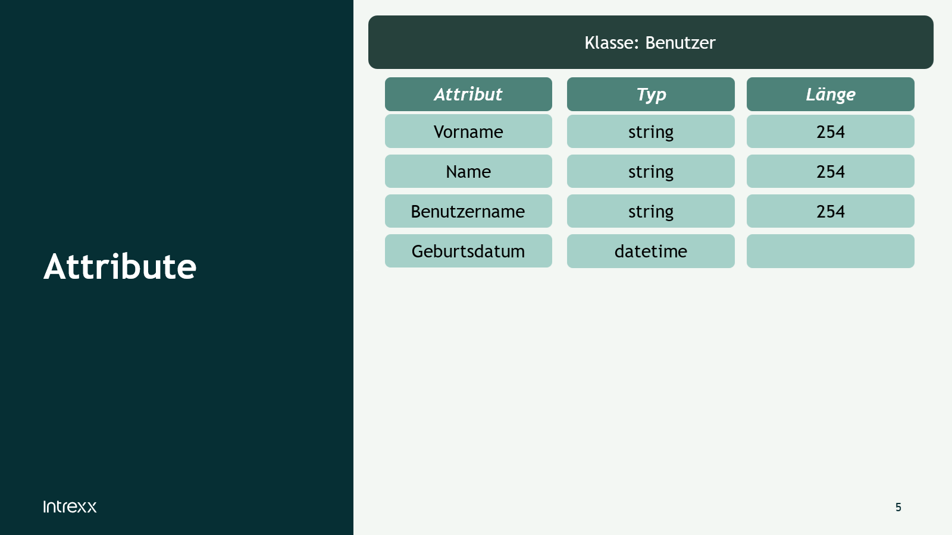Select the 'Attribut' column header
This screenshot has width=952, height=535.
click(468, 94)
